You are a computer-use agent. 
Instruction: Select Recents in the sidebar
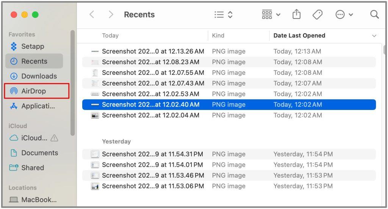point(34,61)
